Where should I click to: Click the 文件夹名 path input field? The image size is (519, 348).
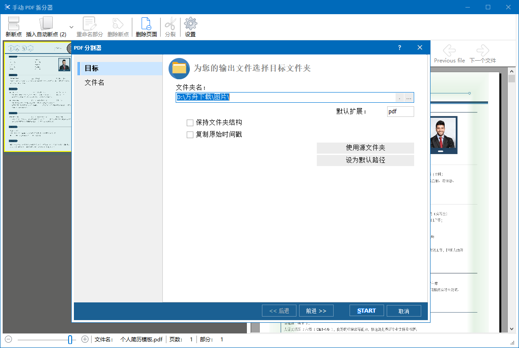coord(286,97)
